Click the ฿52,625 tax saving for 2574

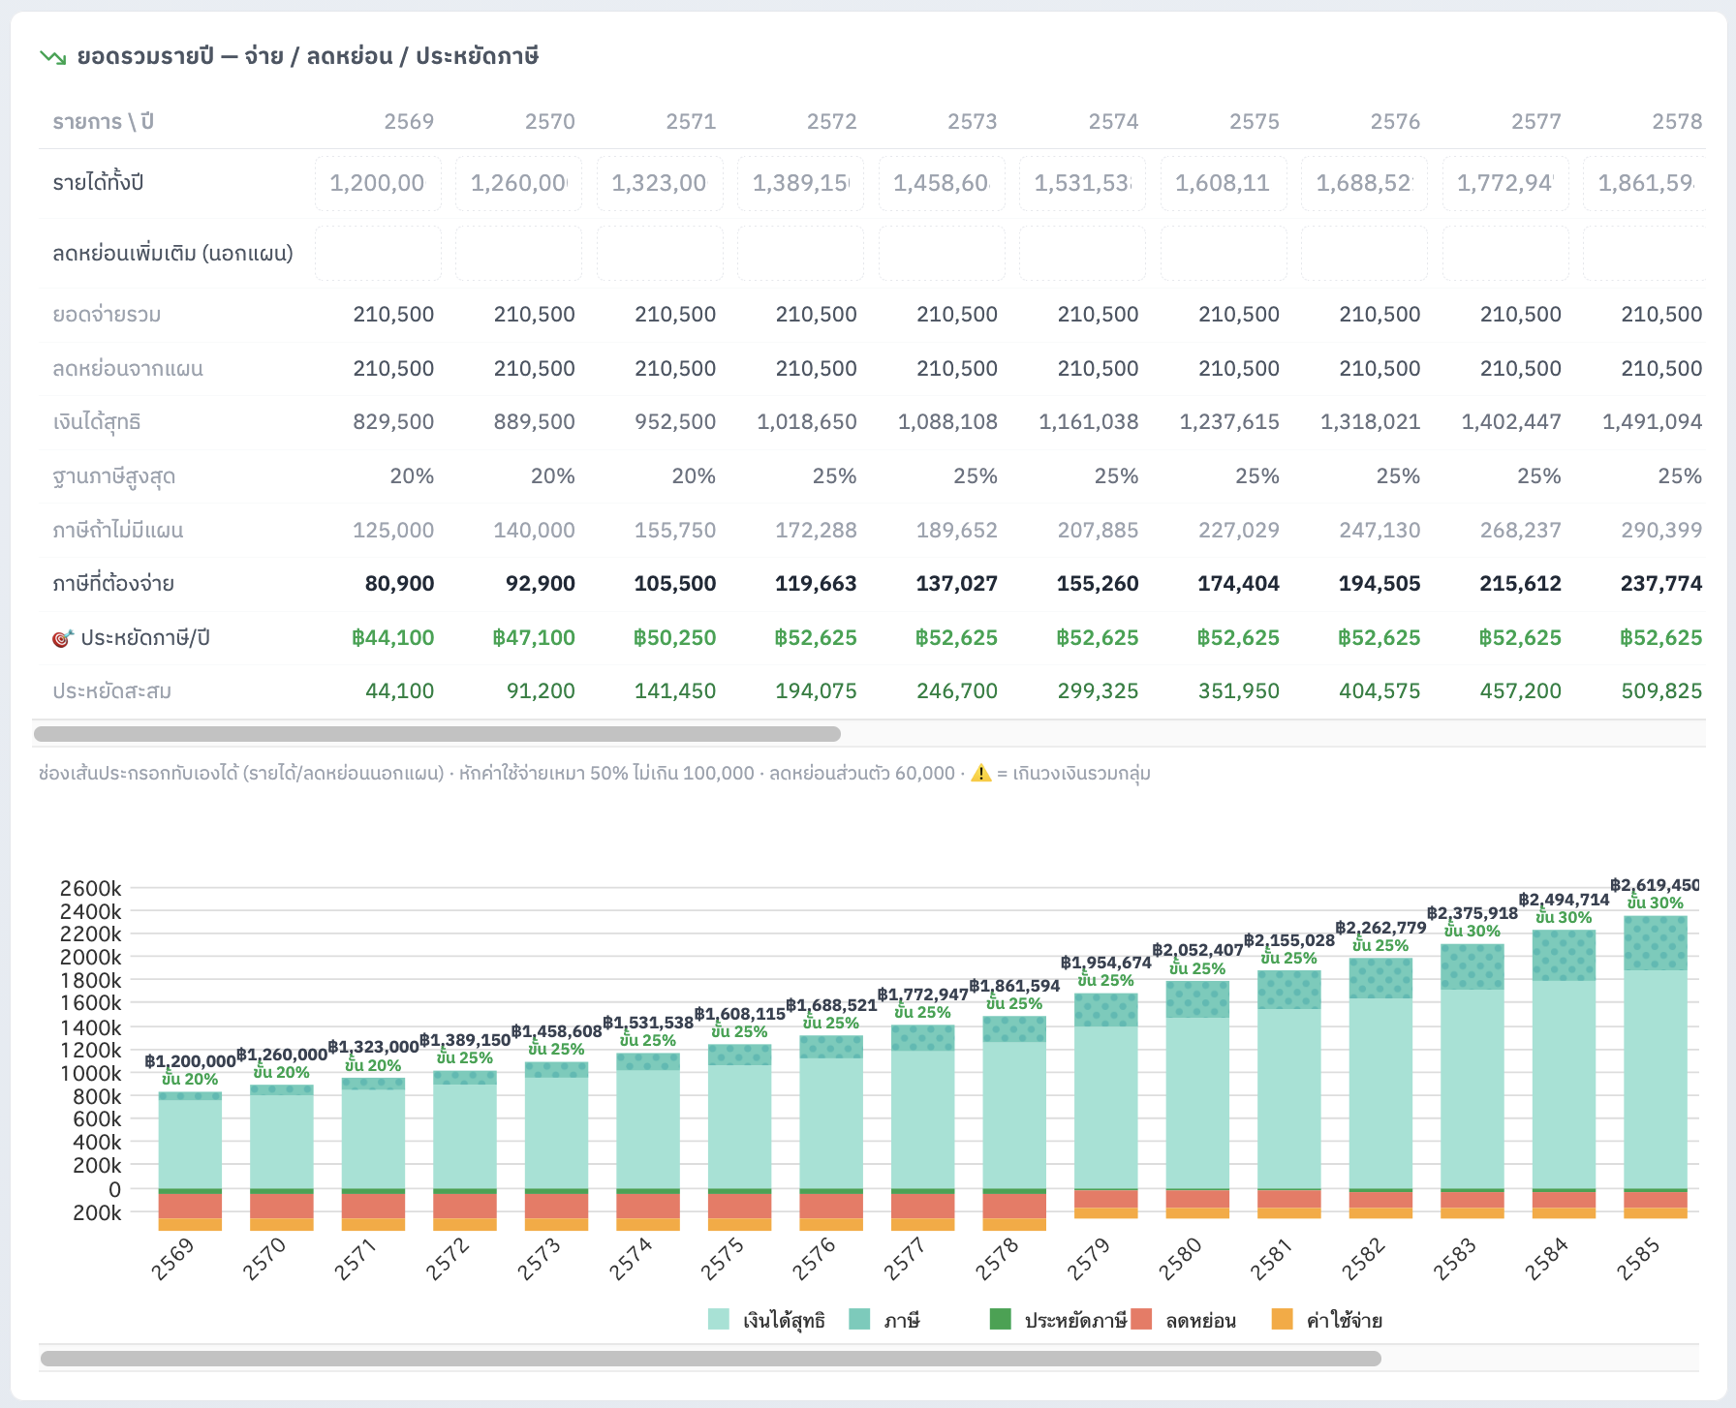1098,638
